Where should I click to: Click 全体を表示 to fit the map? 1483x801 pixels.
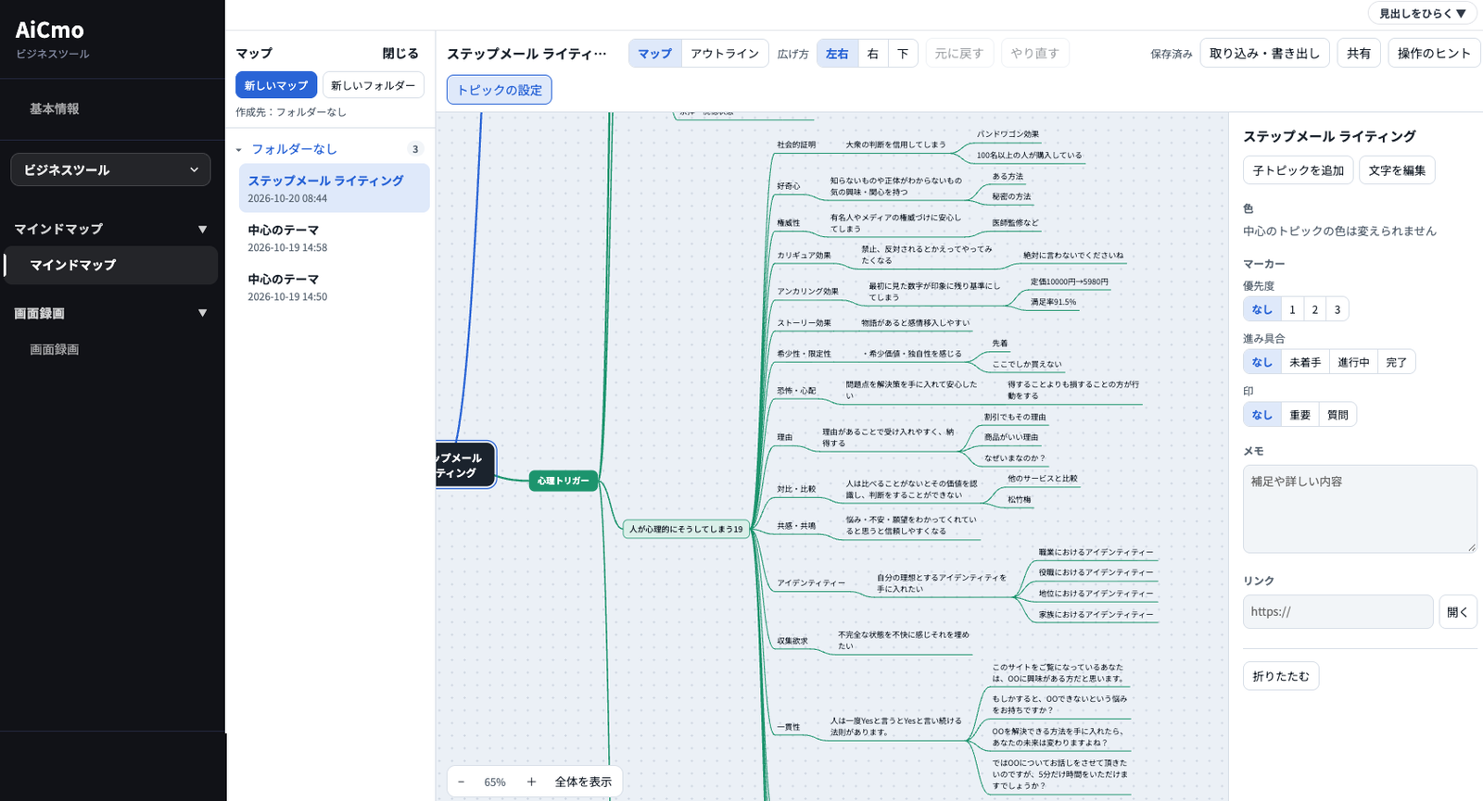pyautogui.click(x=583, y=782)
